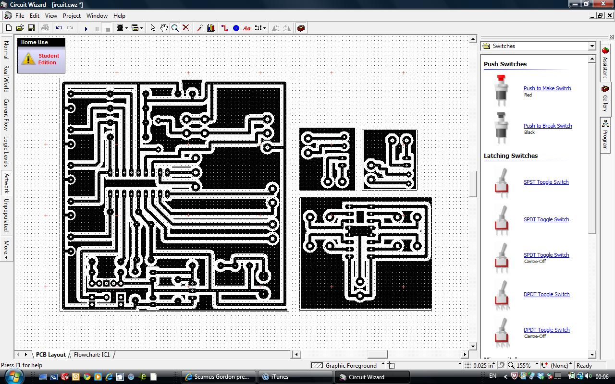Open the Gallery panel on right edge

pyautogui.click(x=604, y=97)
